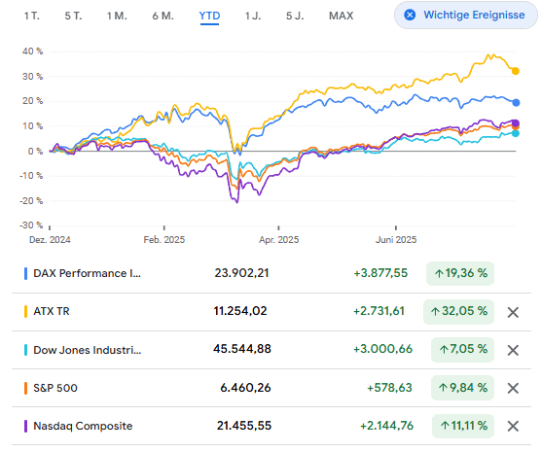Viewport: 542px width, 451px height.
Task: Select the YTD time range tab
Action: click(x=209, y=17)
